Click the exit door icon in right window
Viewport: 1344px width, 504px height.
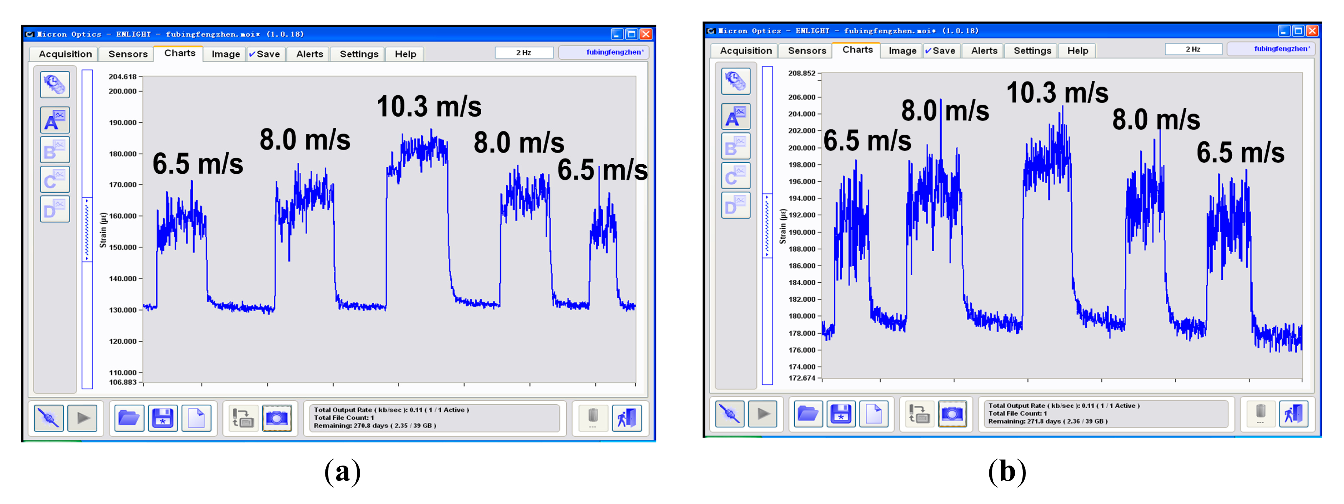tap(1293, 414)
